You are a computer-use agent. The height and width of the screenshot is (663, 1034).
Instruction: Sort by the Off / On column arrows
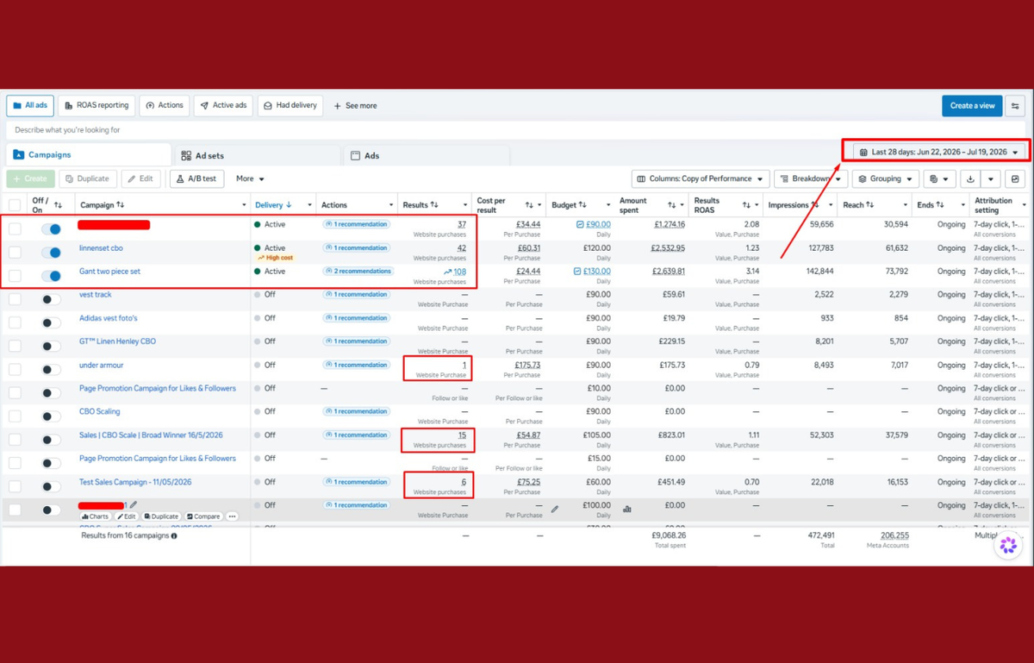pos(58,205)
